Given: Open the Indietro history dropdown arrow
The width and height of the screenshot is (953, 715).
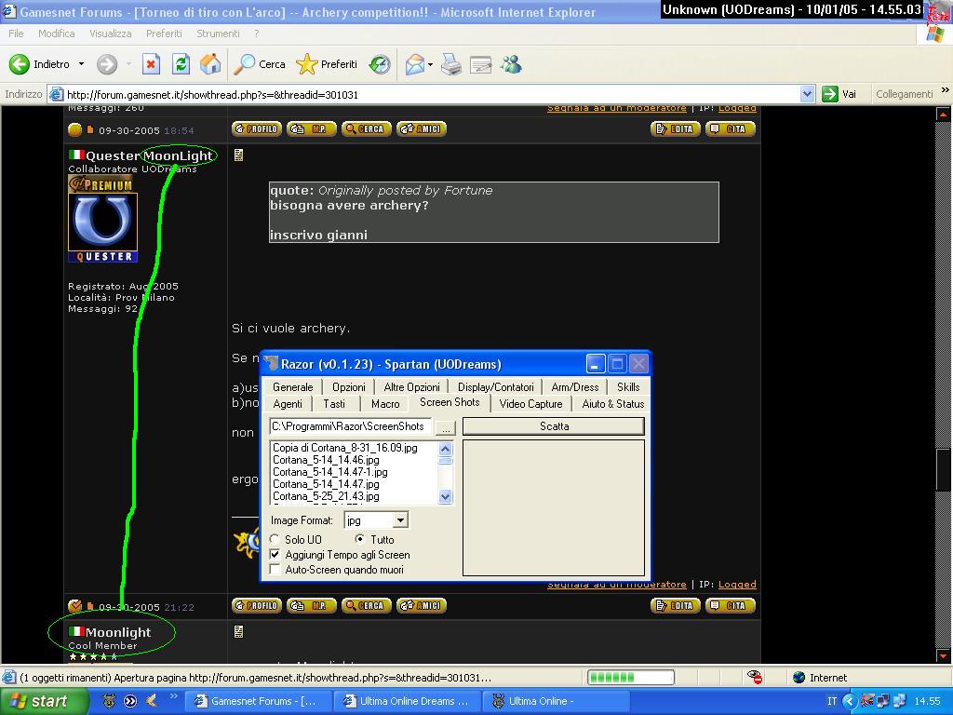Looking at the screenshot, I should tap(81, 64).
